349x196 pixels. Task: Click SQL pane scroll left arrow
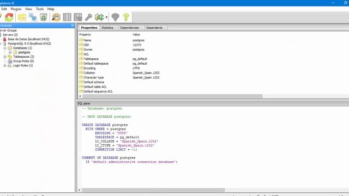80,190
